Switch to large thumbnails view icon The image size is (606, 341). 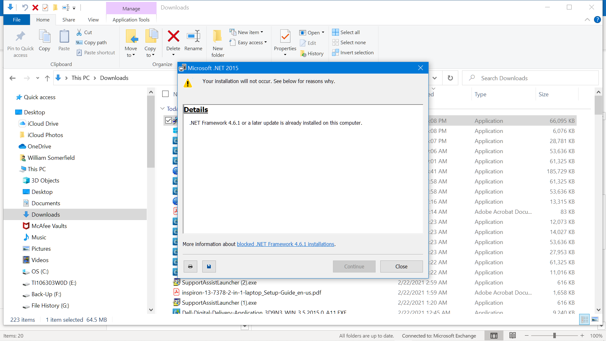click(x=595, y=320)
